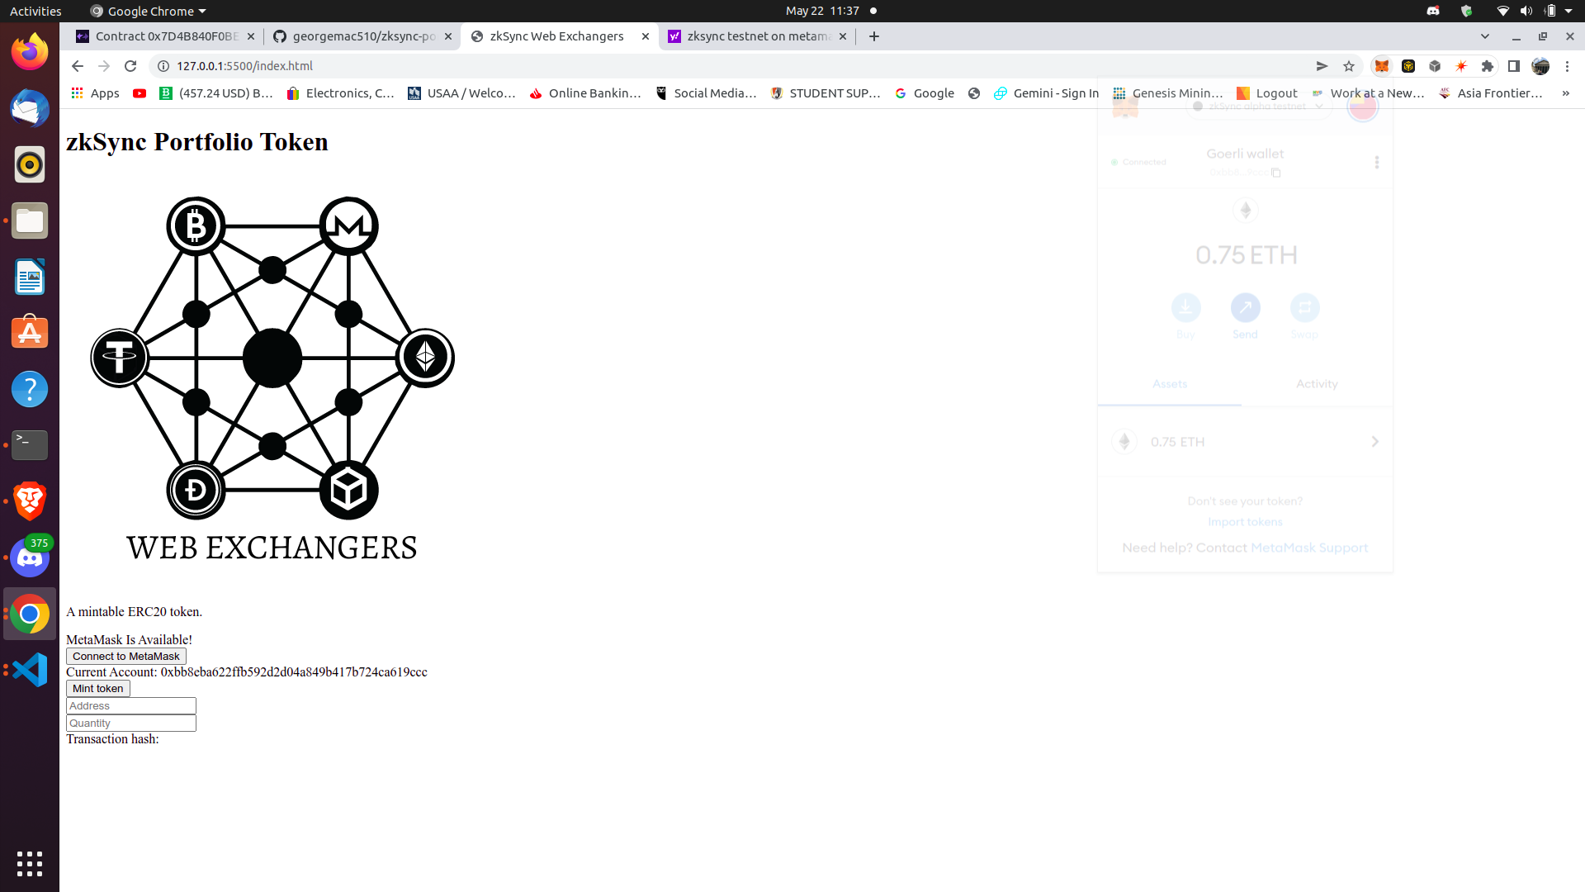Click the ETH balance expander in MetaMask
The height and width of the screenshot is (892, 1585).
[x=1376, y=441]
